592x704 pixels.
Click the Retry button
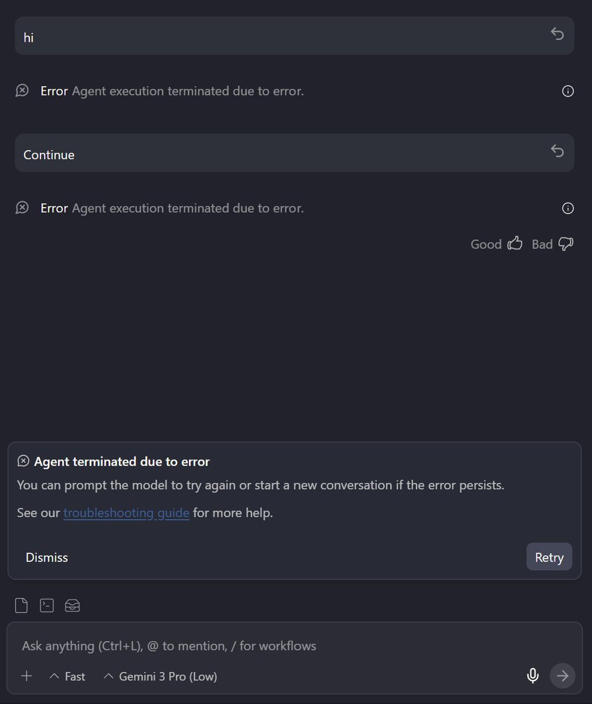point(549,557)
